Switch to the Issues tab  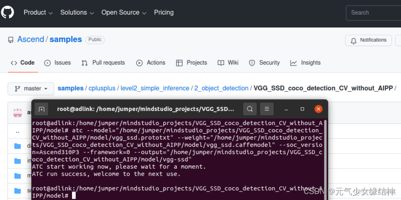(57, 63)
